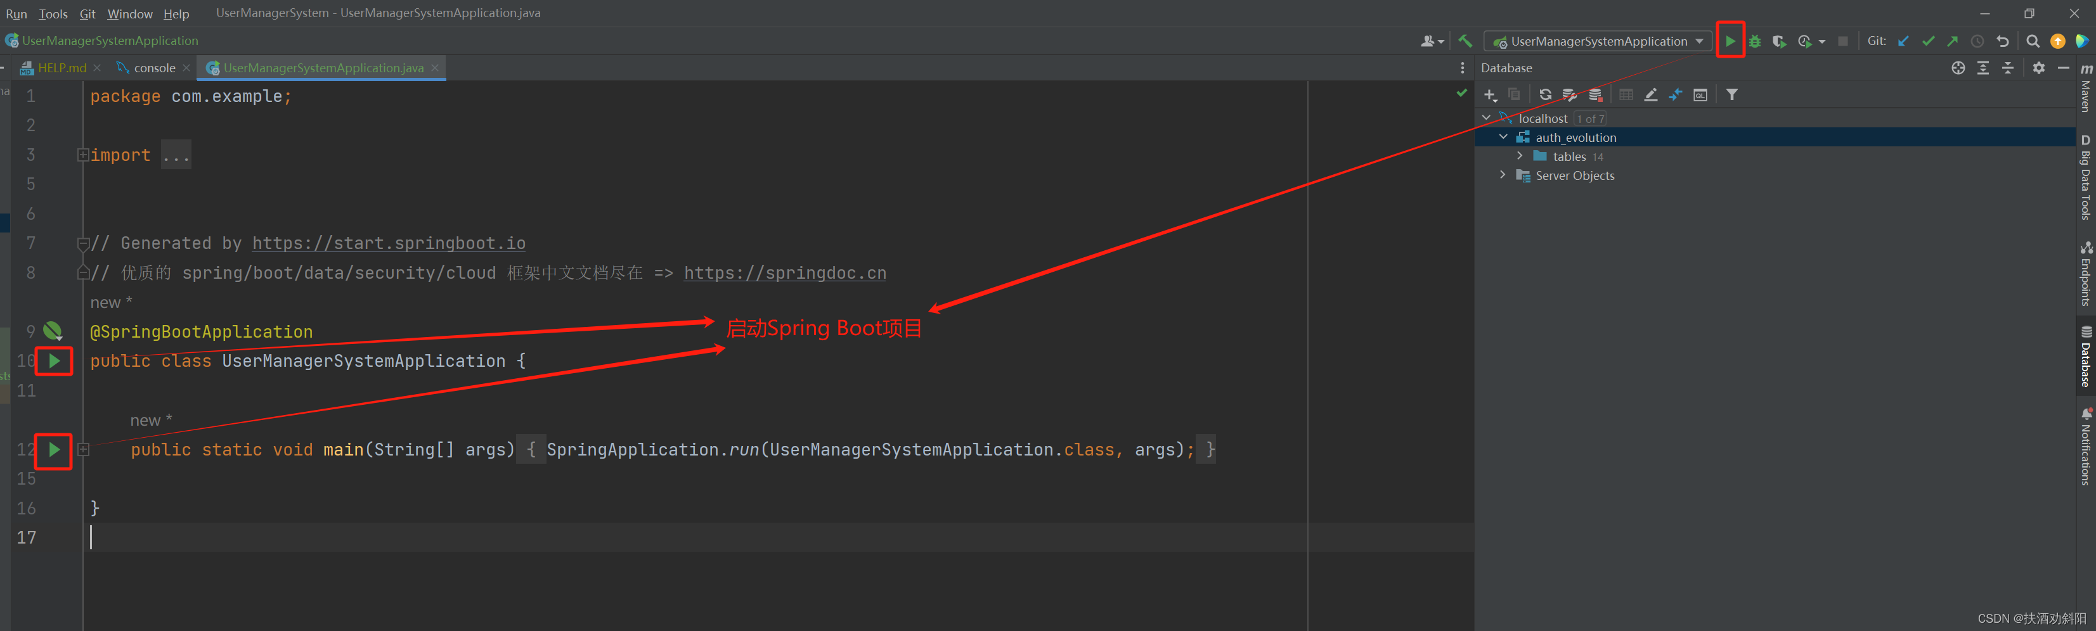Expand the tables folder node

tap(1519, 156)
